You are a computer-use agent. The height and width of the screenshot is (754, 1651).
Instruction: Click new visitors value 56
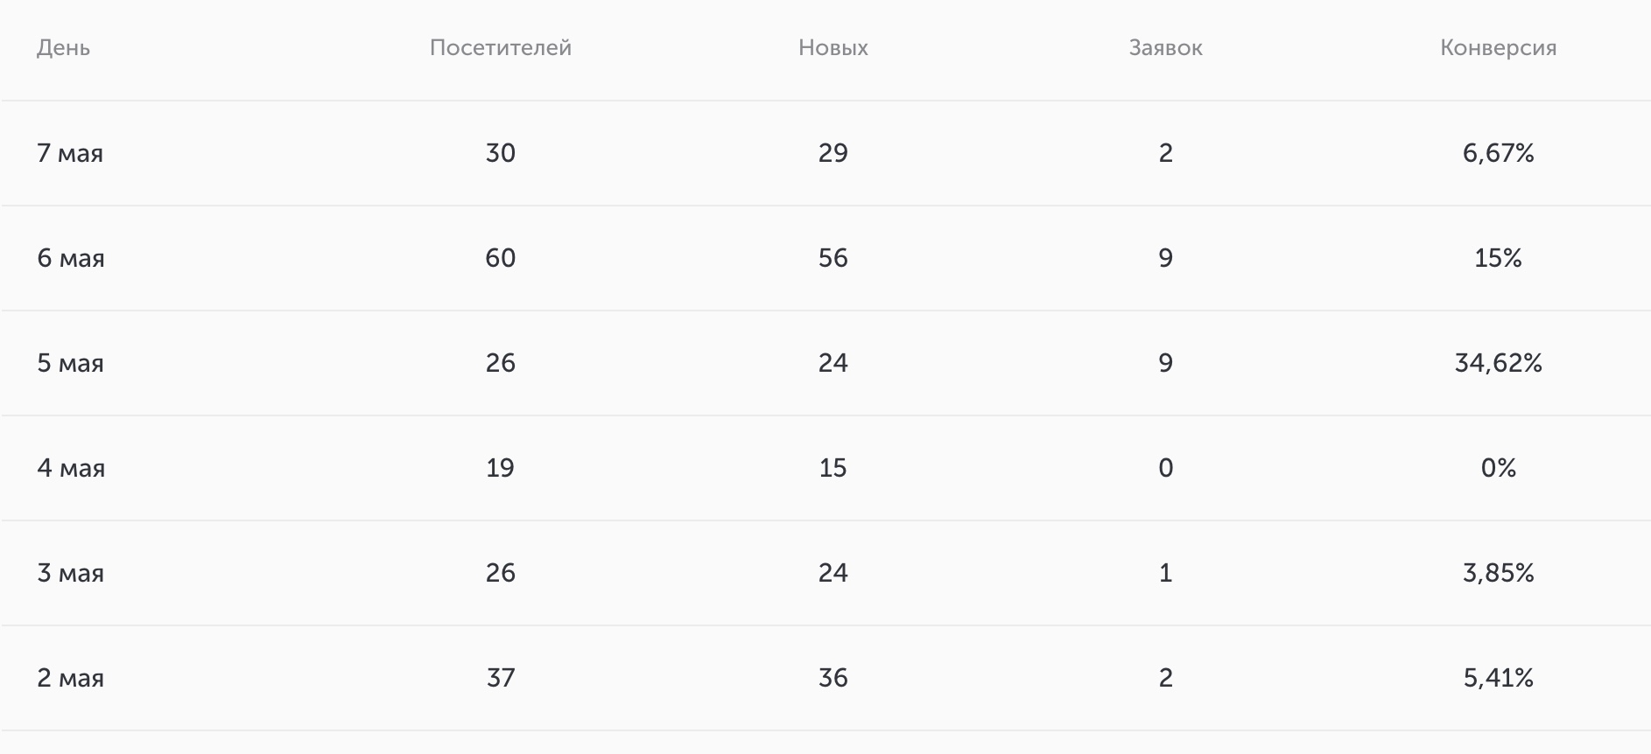pyautogui.click(x=833, y=258)
